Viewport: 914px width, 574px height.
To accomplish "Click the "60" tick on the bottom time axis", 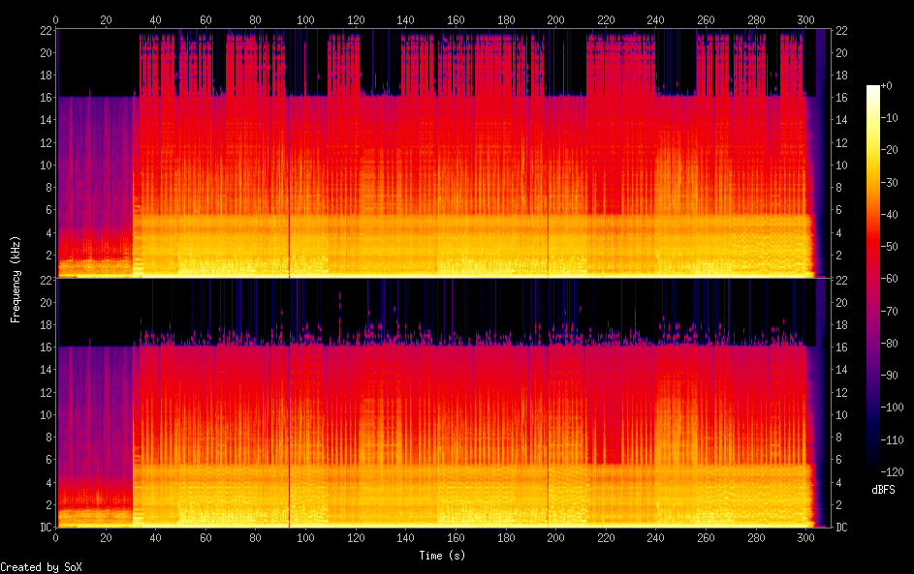I will 205,538.
